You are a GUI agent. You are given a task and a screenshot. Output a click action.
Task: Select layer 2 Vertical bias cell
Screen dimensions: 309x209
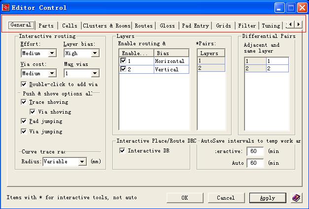click(x=171, y=70)
